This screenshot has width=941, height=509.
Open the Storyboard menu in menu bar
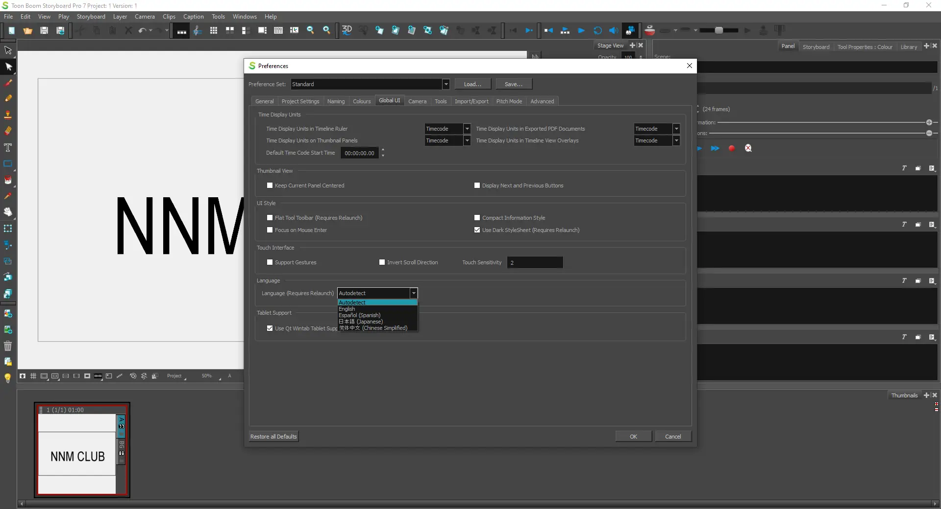91,17
